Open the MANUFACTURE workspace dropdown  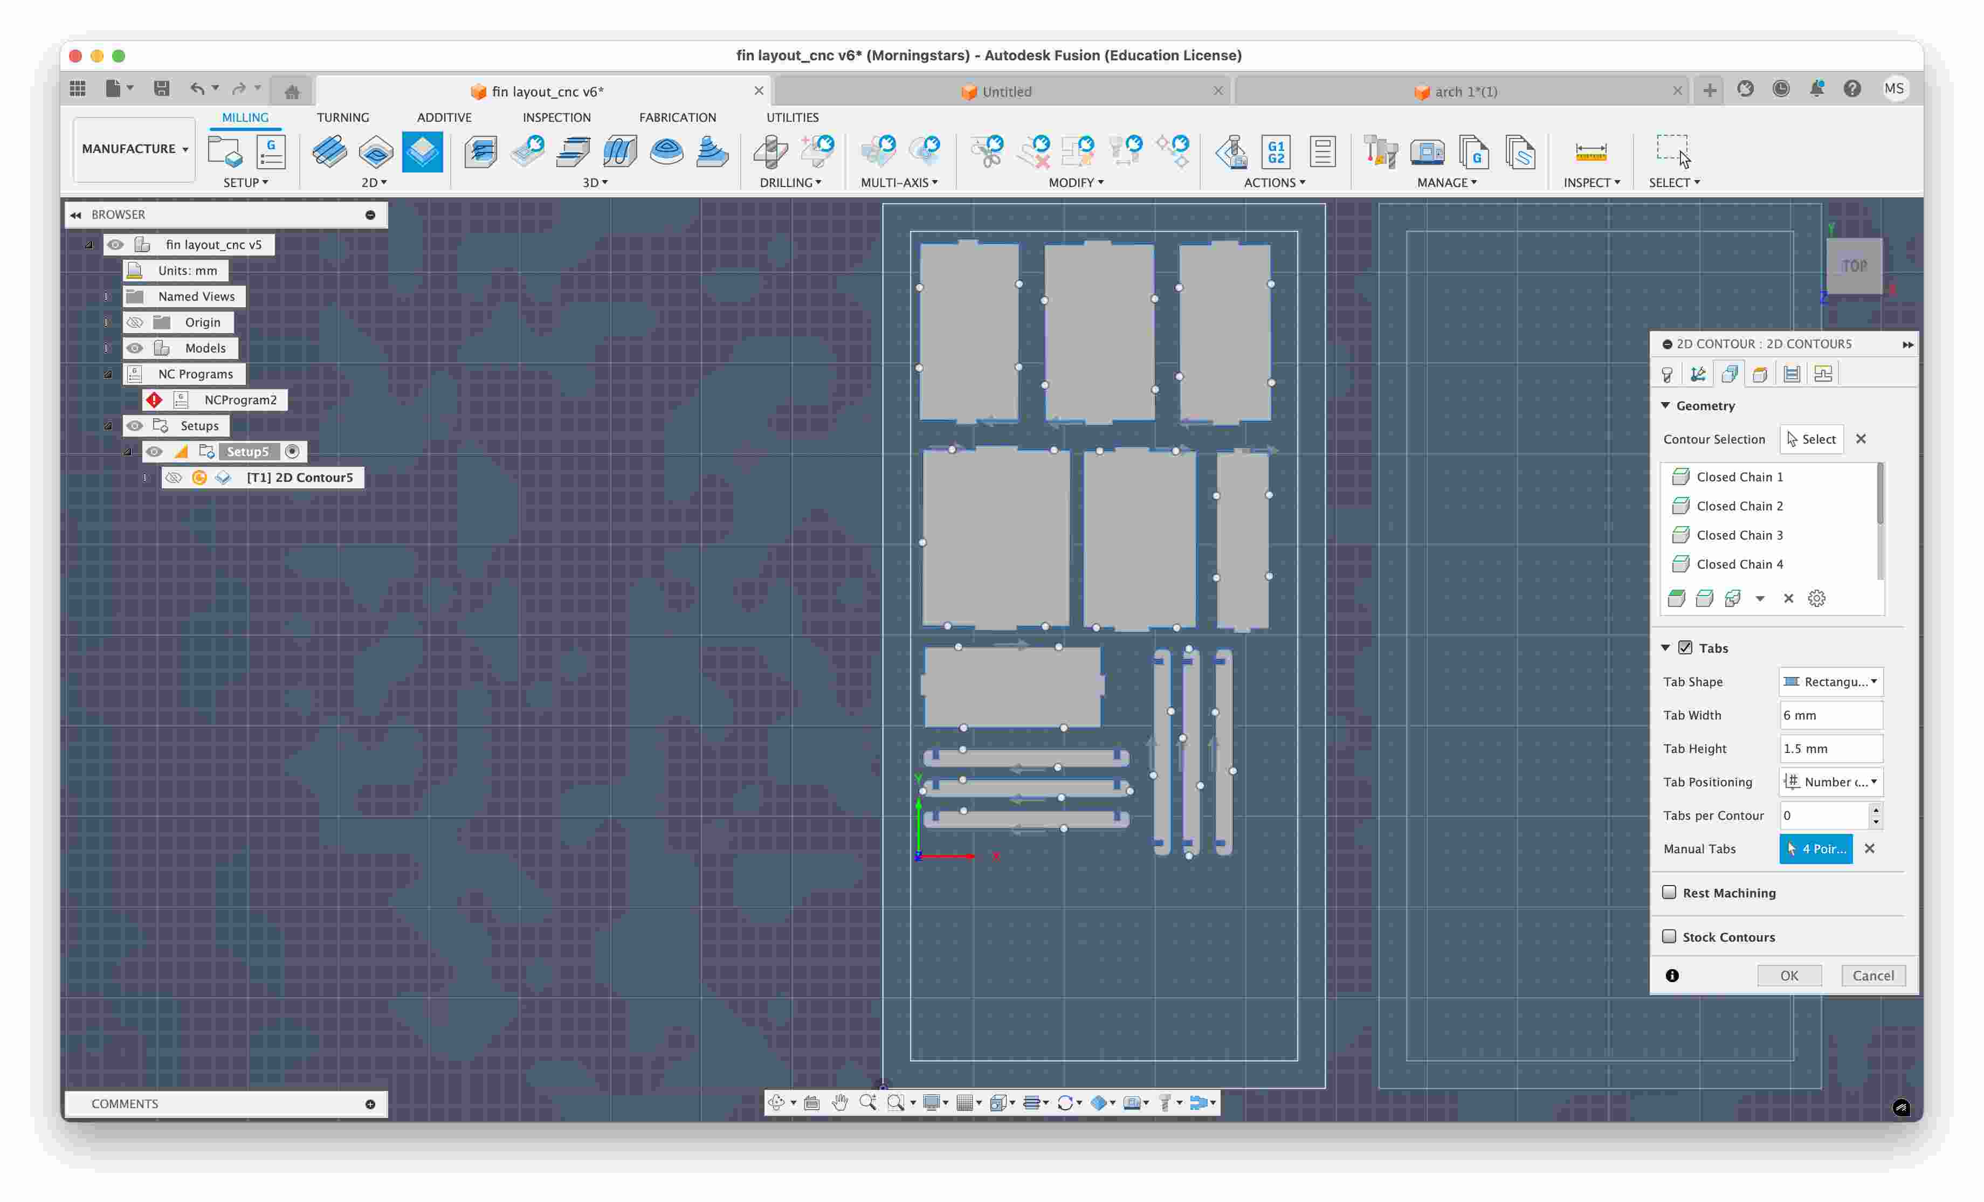click(x=134, y=149)
